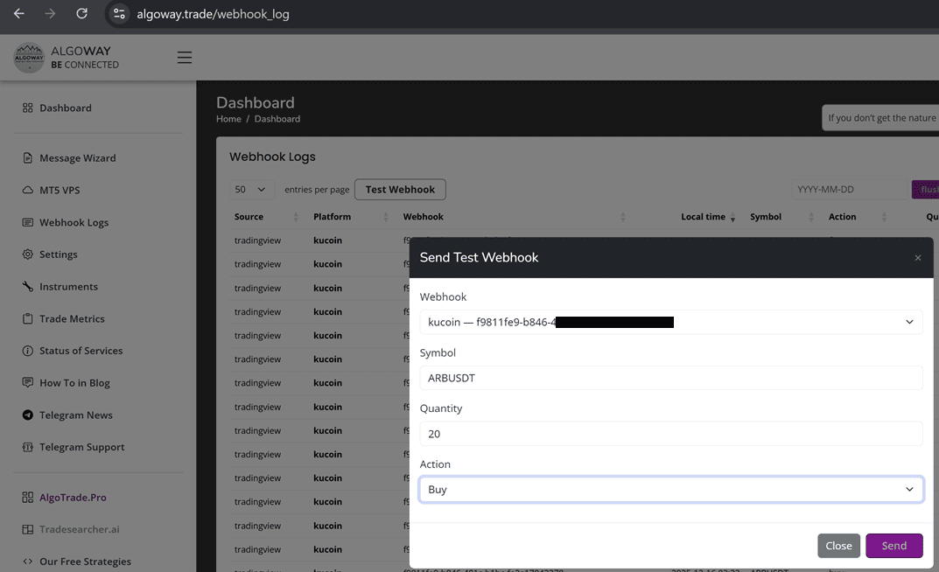Click the Tradesearcher.ai table icon
This screenshot has width=939, height=572.
coord(27,529)
